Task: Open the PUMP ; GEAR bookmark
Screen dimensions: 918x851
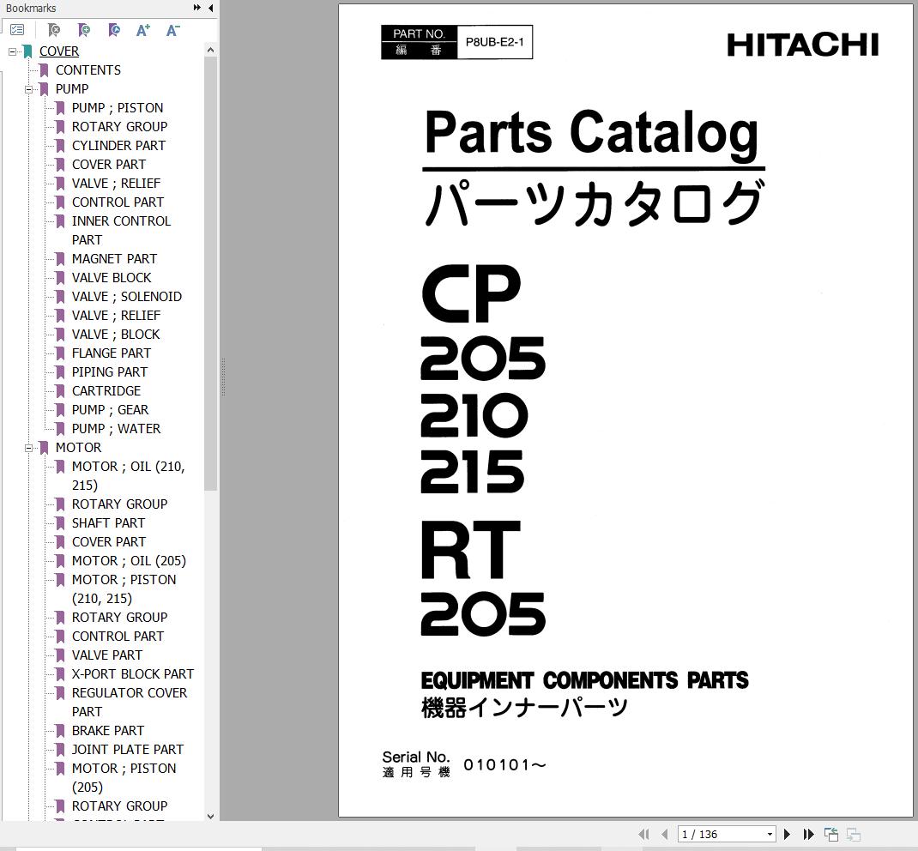Action: (110, 410)
